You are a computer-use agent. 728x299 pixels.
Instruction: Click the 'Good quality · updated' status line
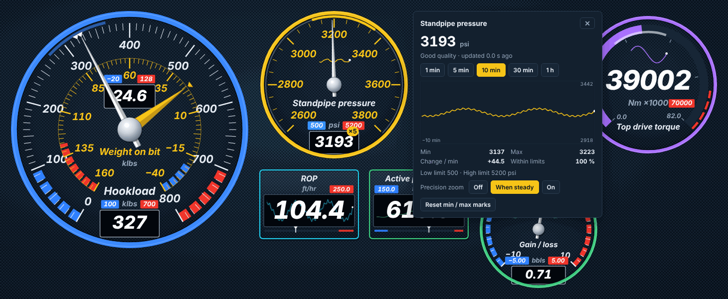coord(466,56)
